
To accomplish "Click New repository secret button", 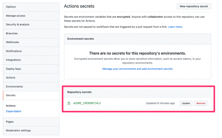I will (x=194, y=6).
